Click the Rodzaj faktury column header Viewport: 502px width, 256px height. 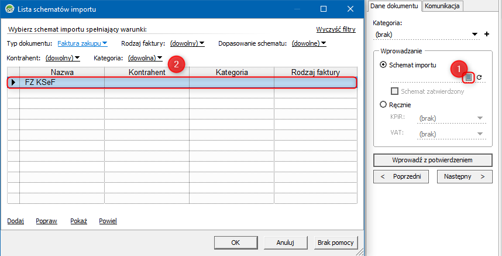(x=316, y=72)
